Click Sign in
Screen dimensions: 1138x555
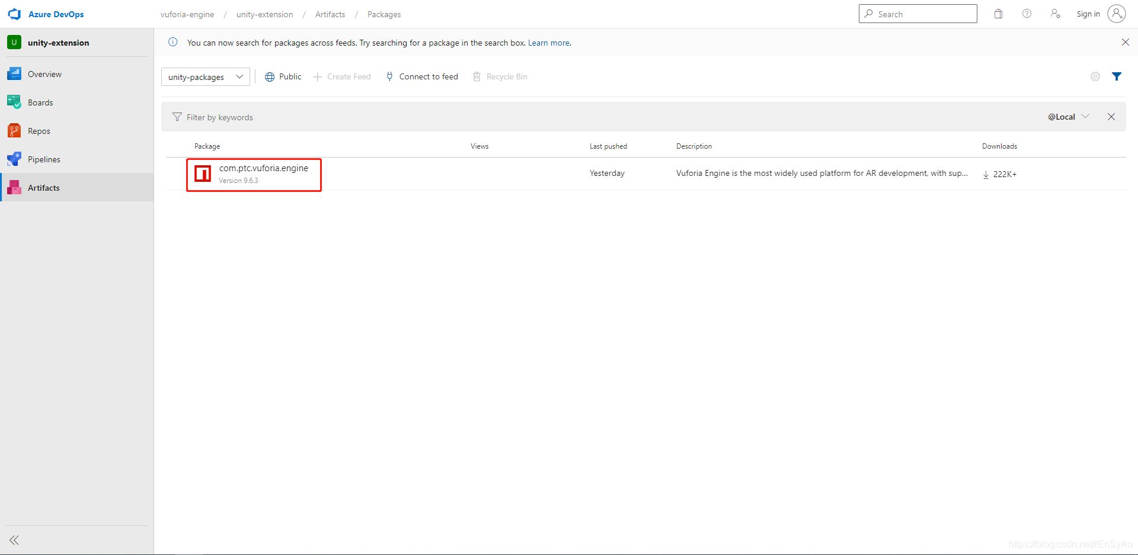pos(1088,14)
